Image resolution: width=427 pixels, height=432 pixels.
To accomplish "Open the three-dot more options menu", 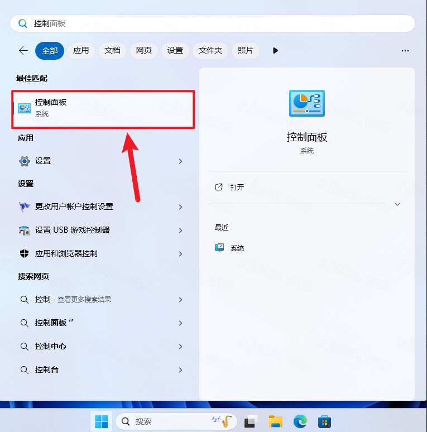I will tap(405, 51).
